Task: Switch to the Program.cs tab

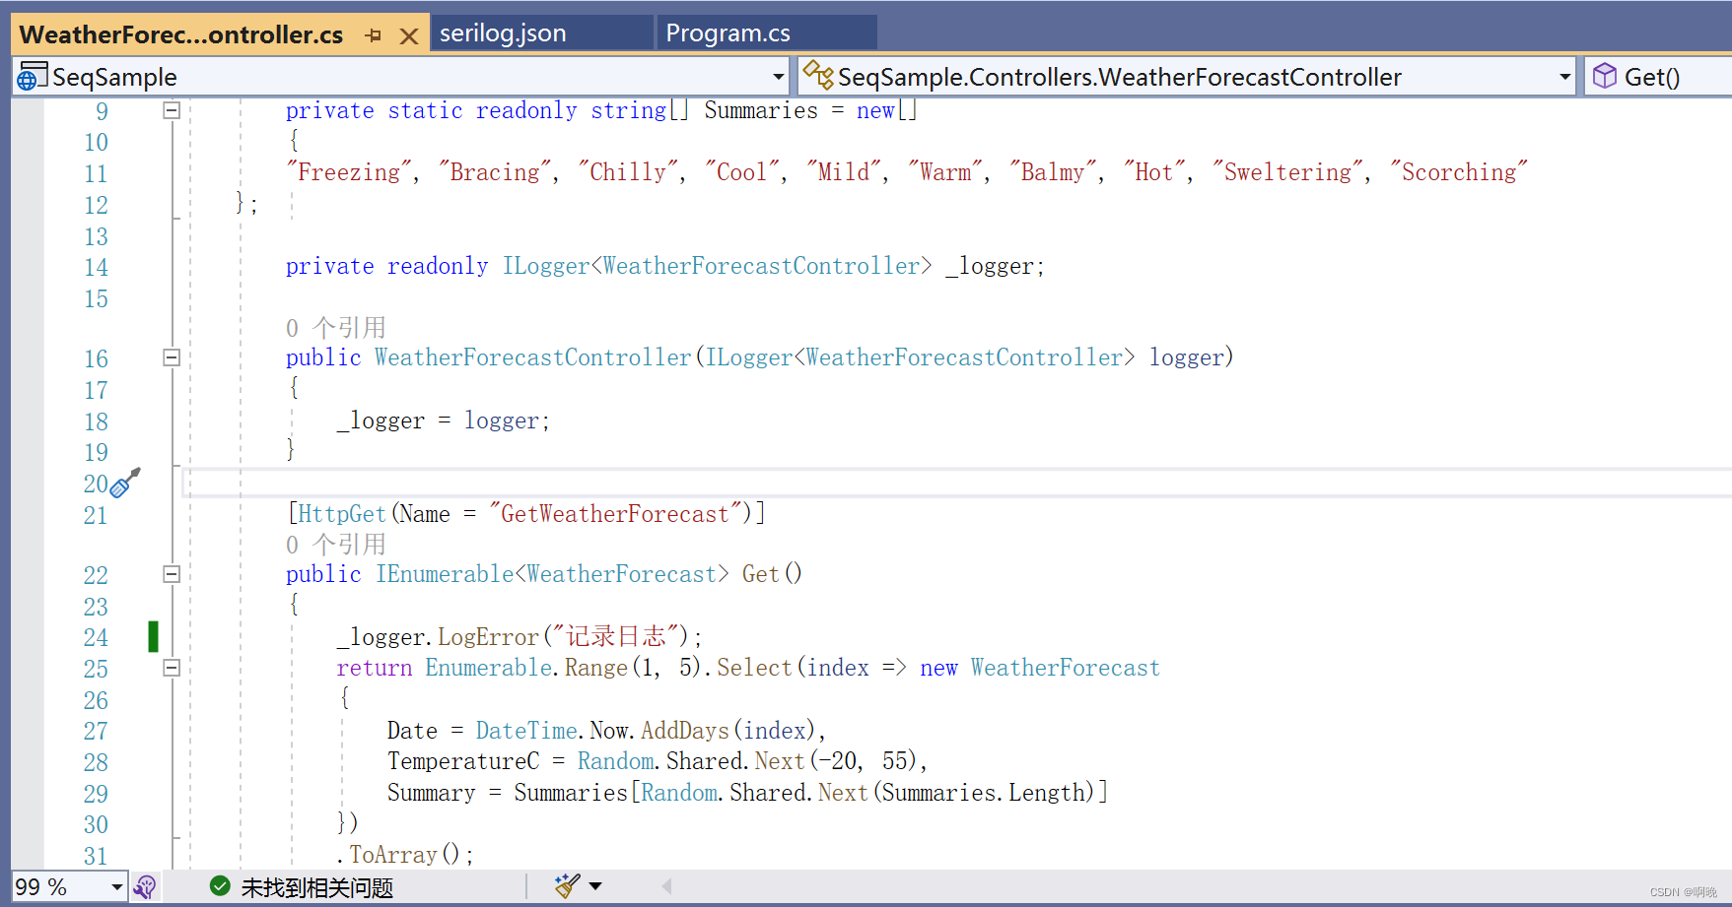Action: click(767, 33)
